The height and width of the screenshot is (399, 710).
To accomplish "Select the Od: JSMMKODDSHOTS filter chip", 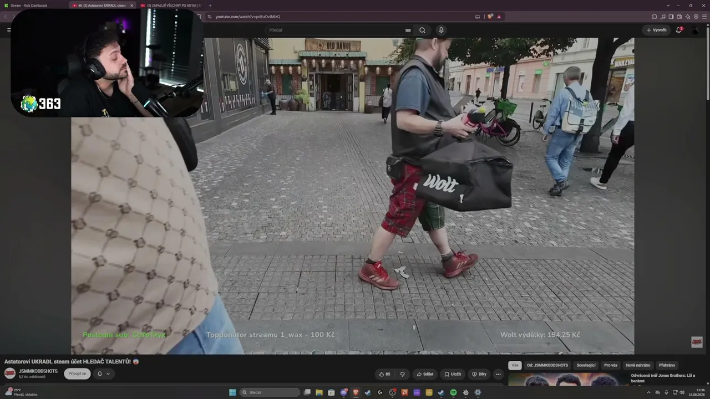I will tap(547, 365).
